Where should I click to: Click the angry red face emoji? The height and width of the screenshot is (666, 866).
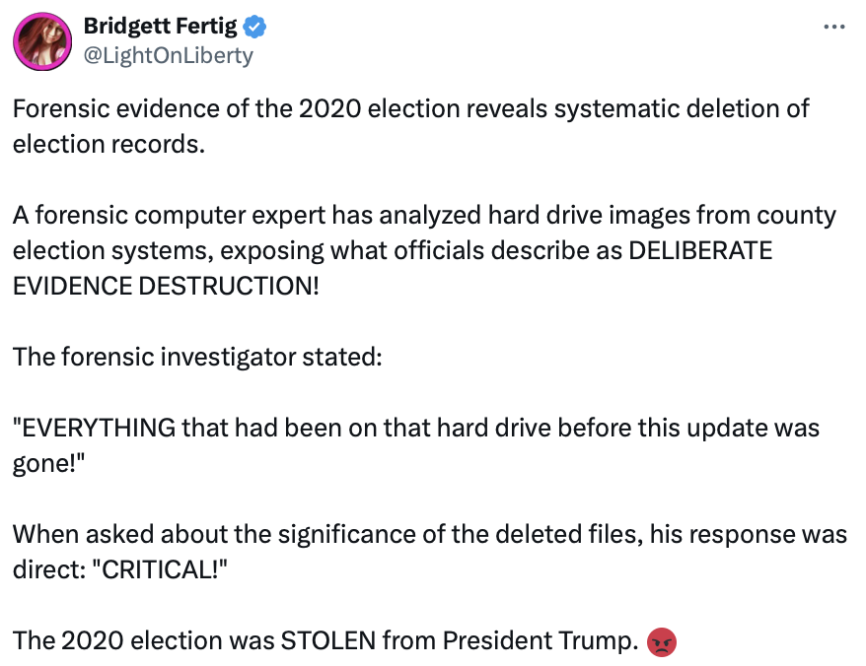[662, 643]
